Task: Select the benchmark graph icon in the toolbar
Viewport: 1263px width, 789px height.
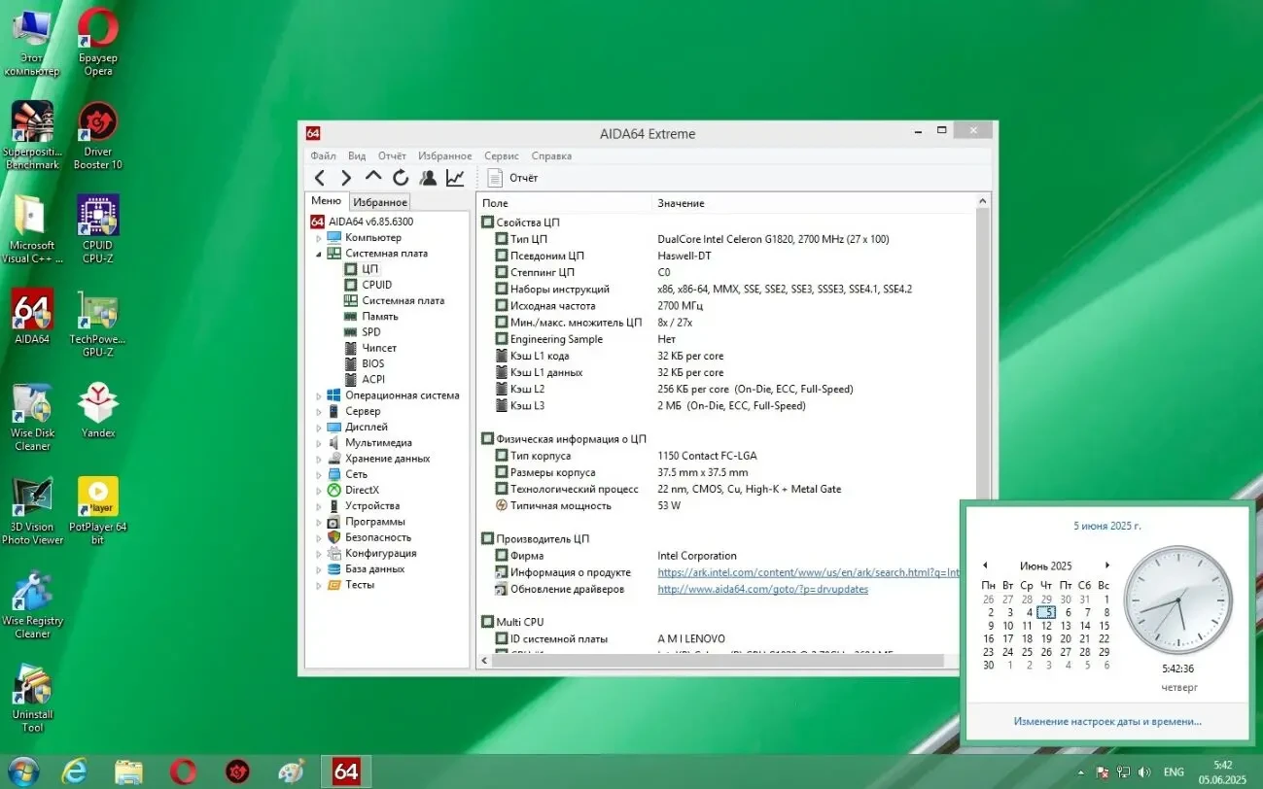Action: (x=454, y=177)
